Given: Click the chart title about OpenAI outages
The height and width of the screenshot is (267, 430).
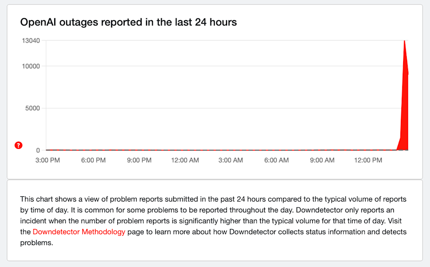Looking at the screenshot, I should point(129,22).
